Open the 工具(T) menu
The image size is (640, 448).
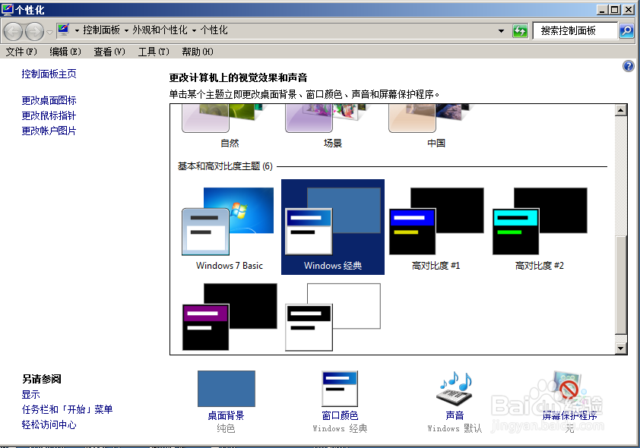154,52
